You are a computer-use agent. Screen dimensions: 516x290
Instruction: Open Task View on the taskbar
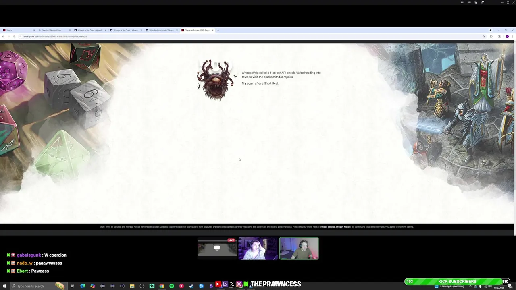(x=73, y=286)
